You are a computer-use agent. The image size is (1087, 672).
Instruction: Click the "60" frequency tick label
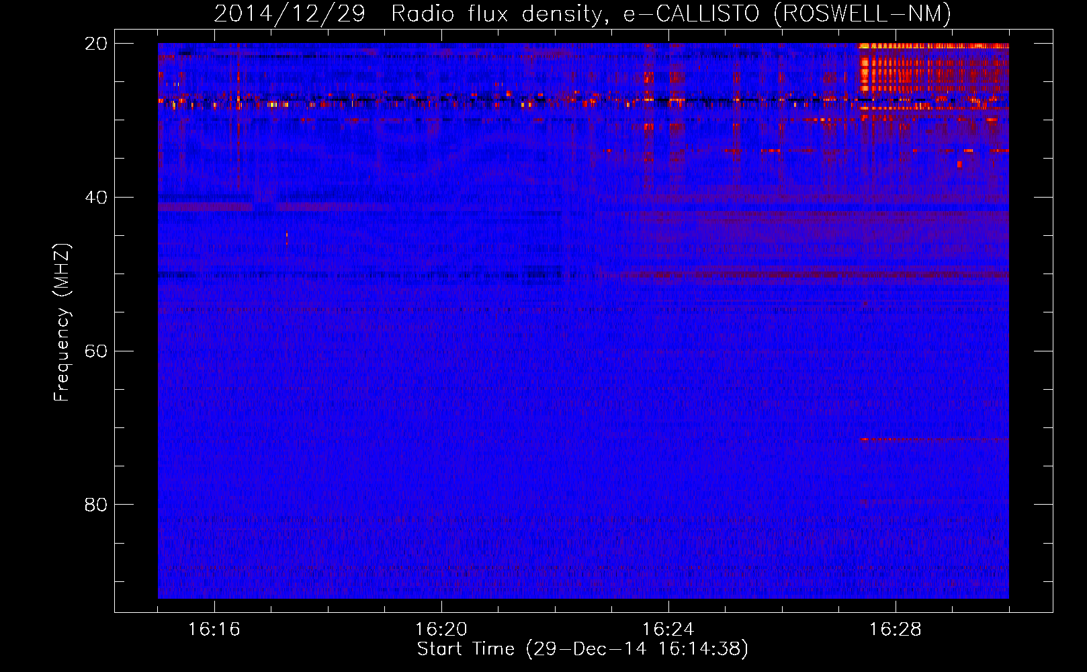[96, 351]
